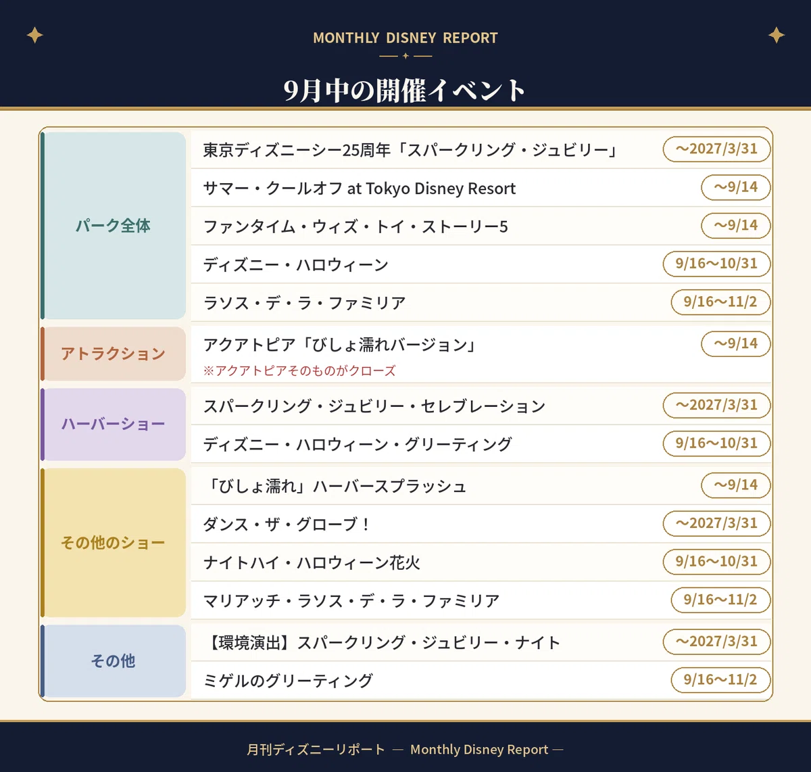The image size is (811, 772).
Task: Select the アトラクション category panel
Action: coord(113,354)
